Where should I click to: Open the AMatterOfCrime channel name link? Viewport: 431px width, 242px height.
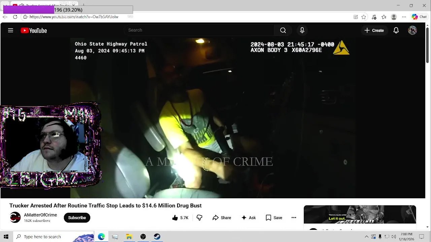tap(40, 215)
